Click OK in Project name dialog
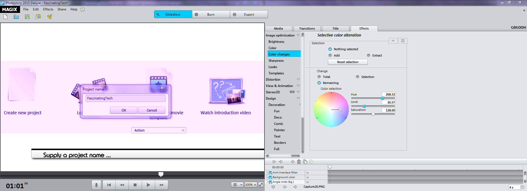Viewport: 527px width, 191px height. [124, 110]
